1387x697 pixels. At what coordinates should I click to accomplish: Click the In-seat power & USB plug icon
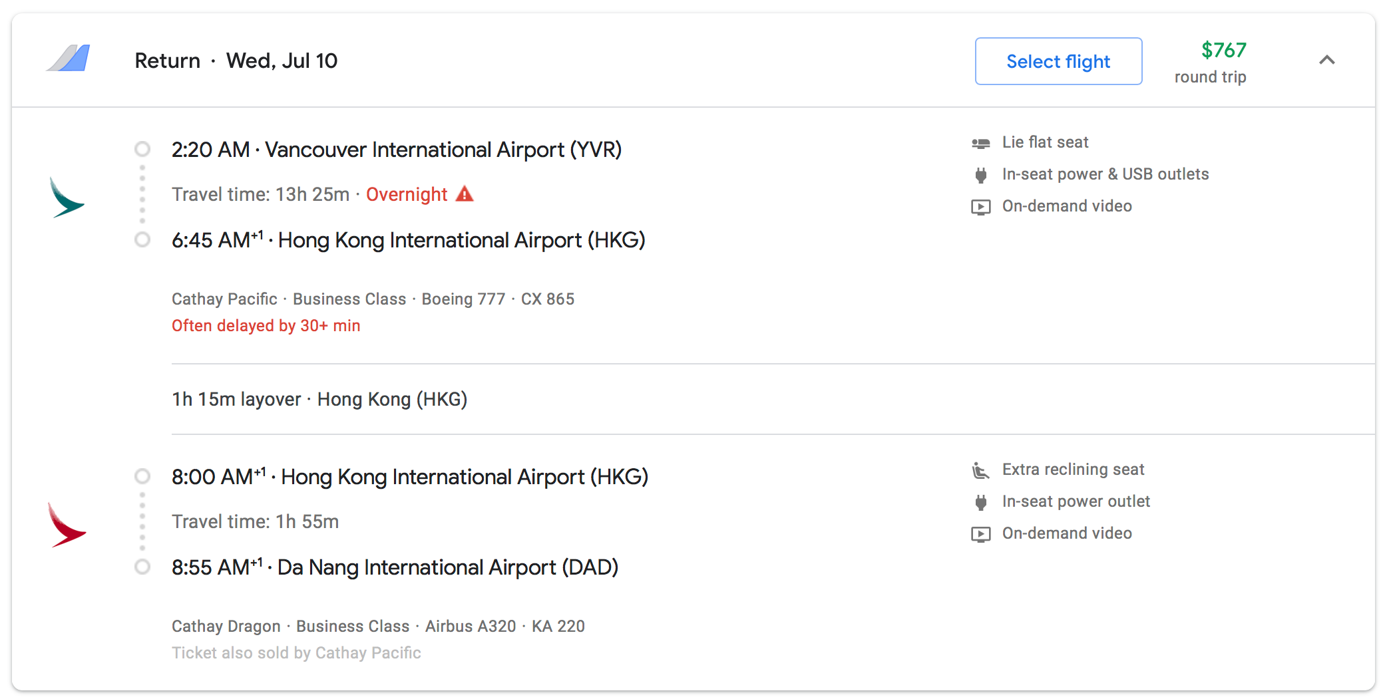click(980, 175)
